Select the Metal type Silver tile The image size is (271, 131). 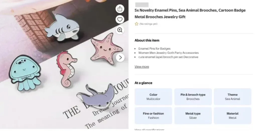pyautogui.click(x=193, y=116)
